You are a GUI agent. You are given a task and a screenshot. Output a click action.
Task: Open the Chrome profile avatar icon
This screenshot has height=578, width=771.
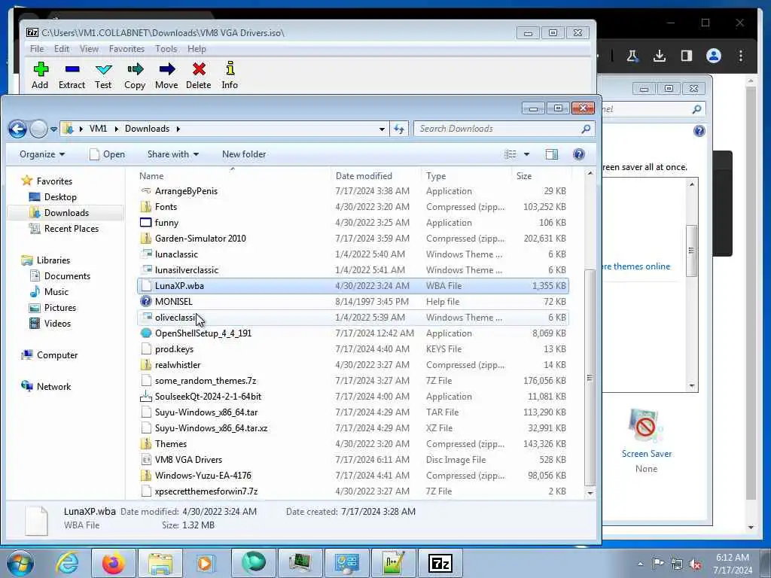714,56
